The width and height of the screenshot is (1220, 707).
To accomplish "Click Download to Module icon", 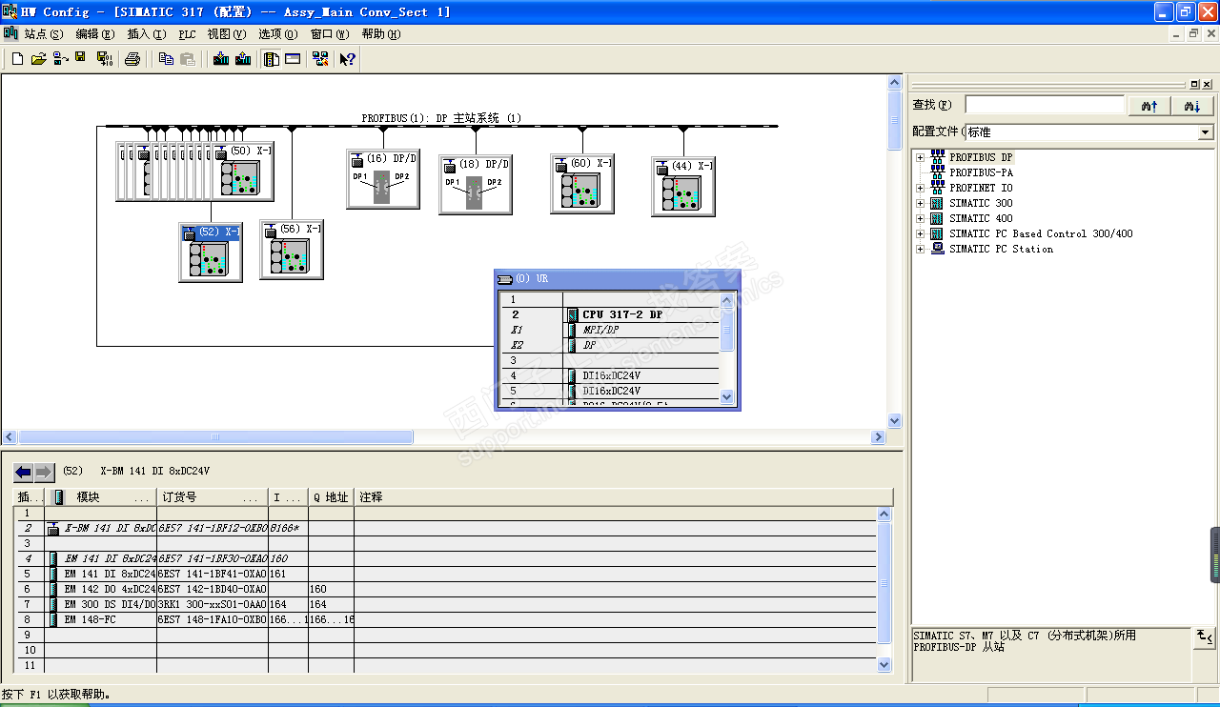I will click(221, 59).
